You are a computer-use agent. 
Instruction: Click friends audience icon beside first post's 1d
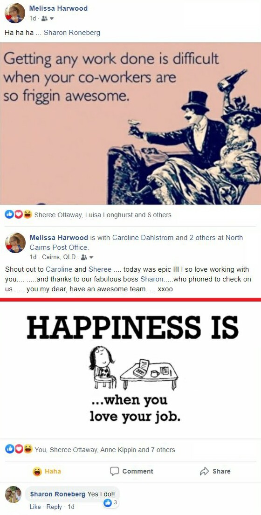44,19
